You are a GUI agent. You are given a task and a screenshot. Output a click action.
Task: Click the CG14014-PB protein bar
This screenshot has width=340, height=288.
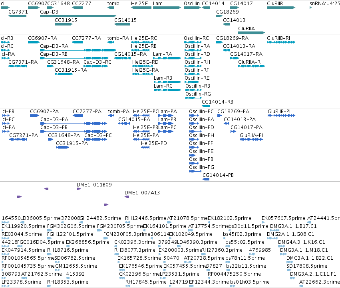tap(206, 179)
